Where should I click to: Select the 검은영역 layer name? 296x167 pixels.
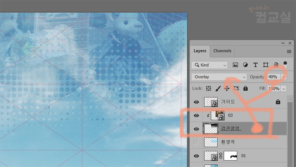coord(231,128)
